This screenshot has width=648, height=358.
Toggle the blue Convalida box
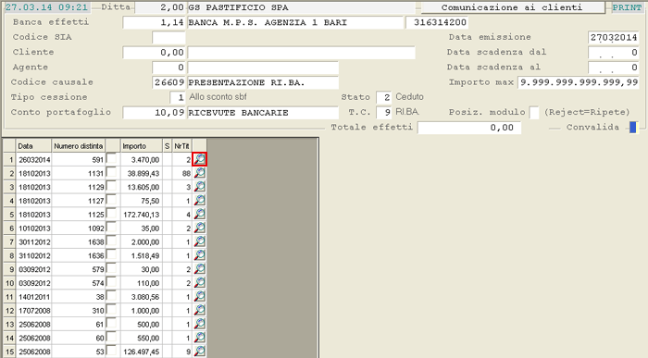[x=632, y=127]
